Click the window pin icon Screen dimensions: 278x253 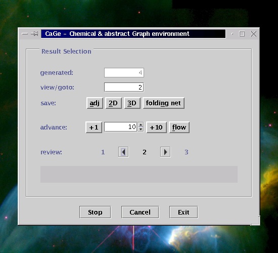click(x=34, y=33)
